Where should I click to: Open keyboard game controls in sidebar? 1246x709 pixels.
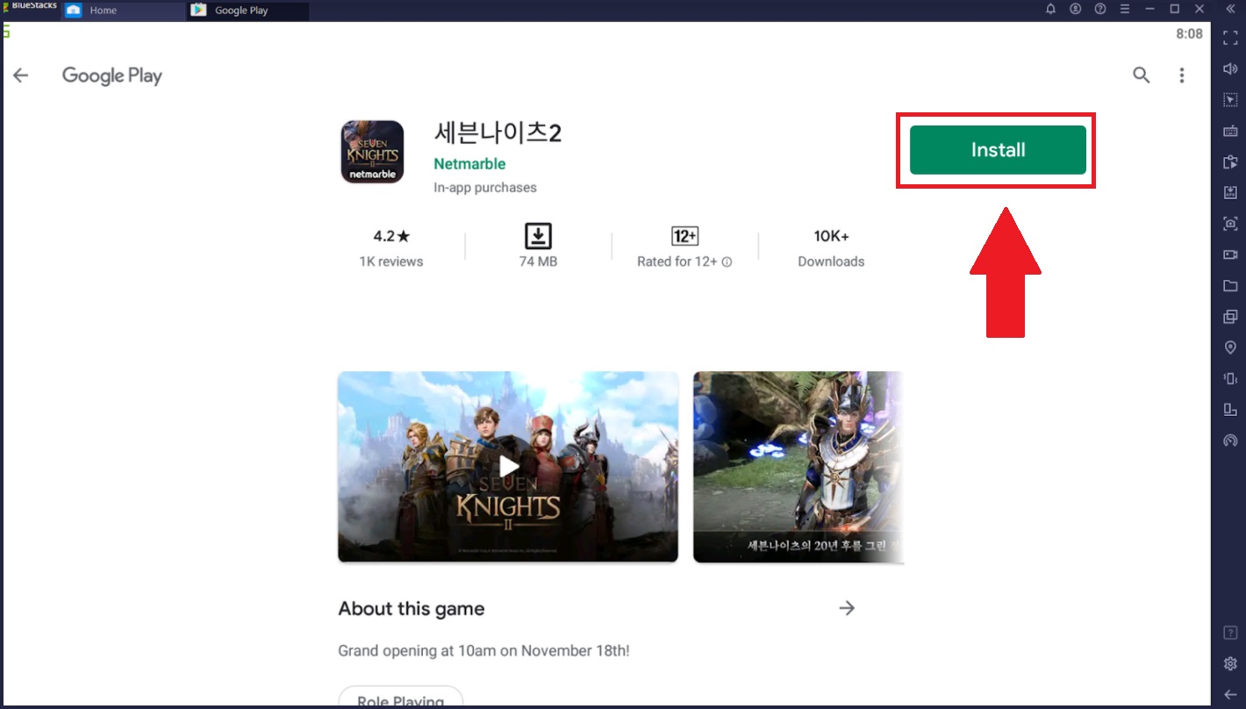tap(1230, 131)
